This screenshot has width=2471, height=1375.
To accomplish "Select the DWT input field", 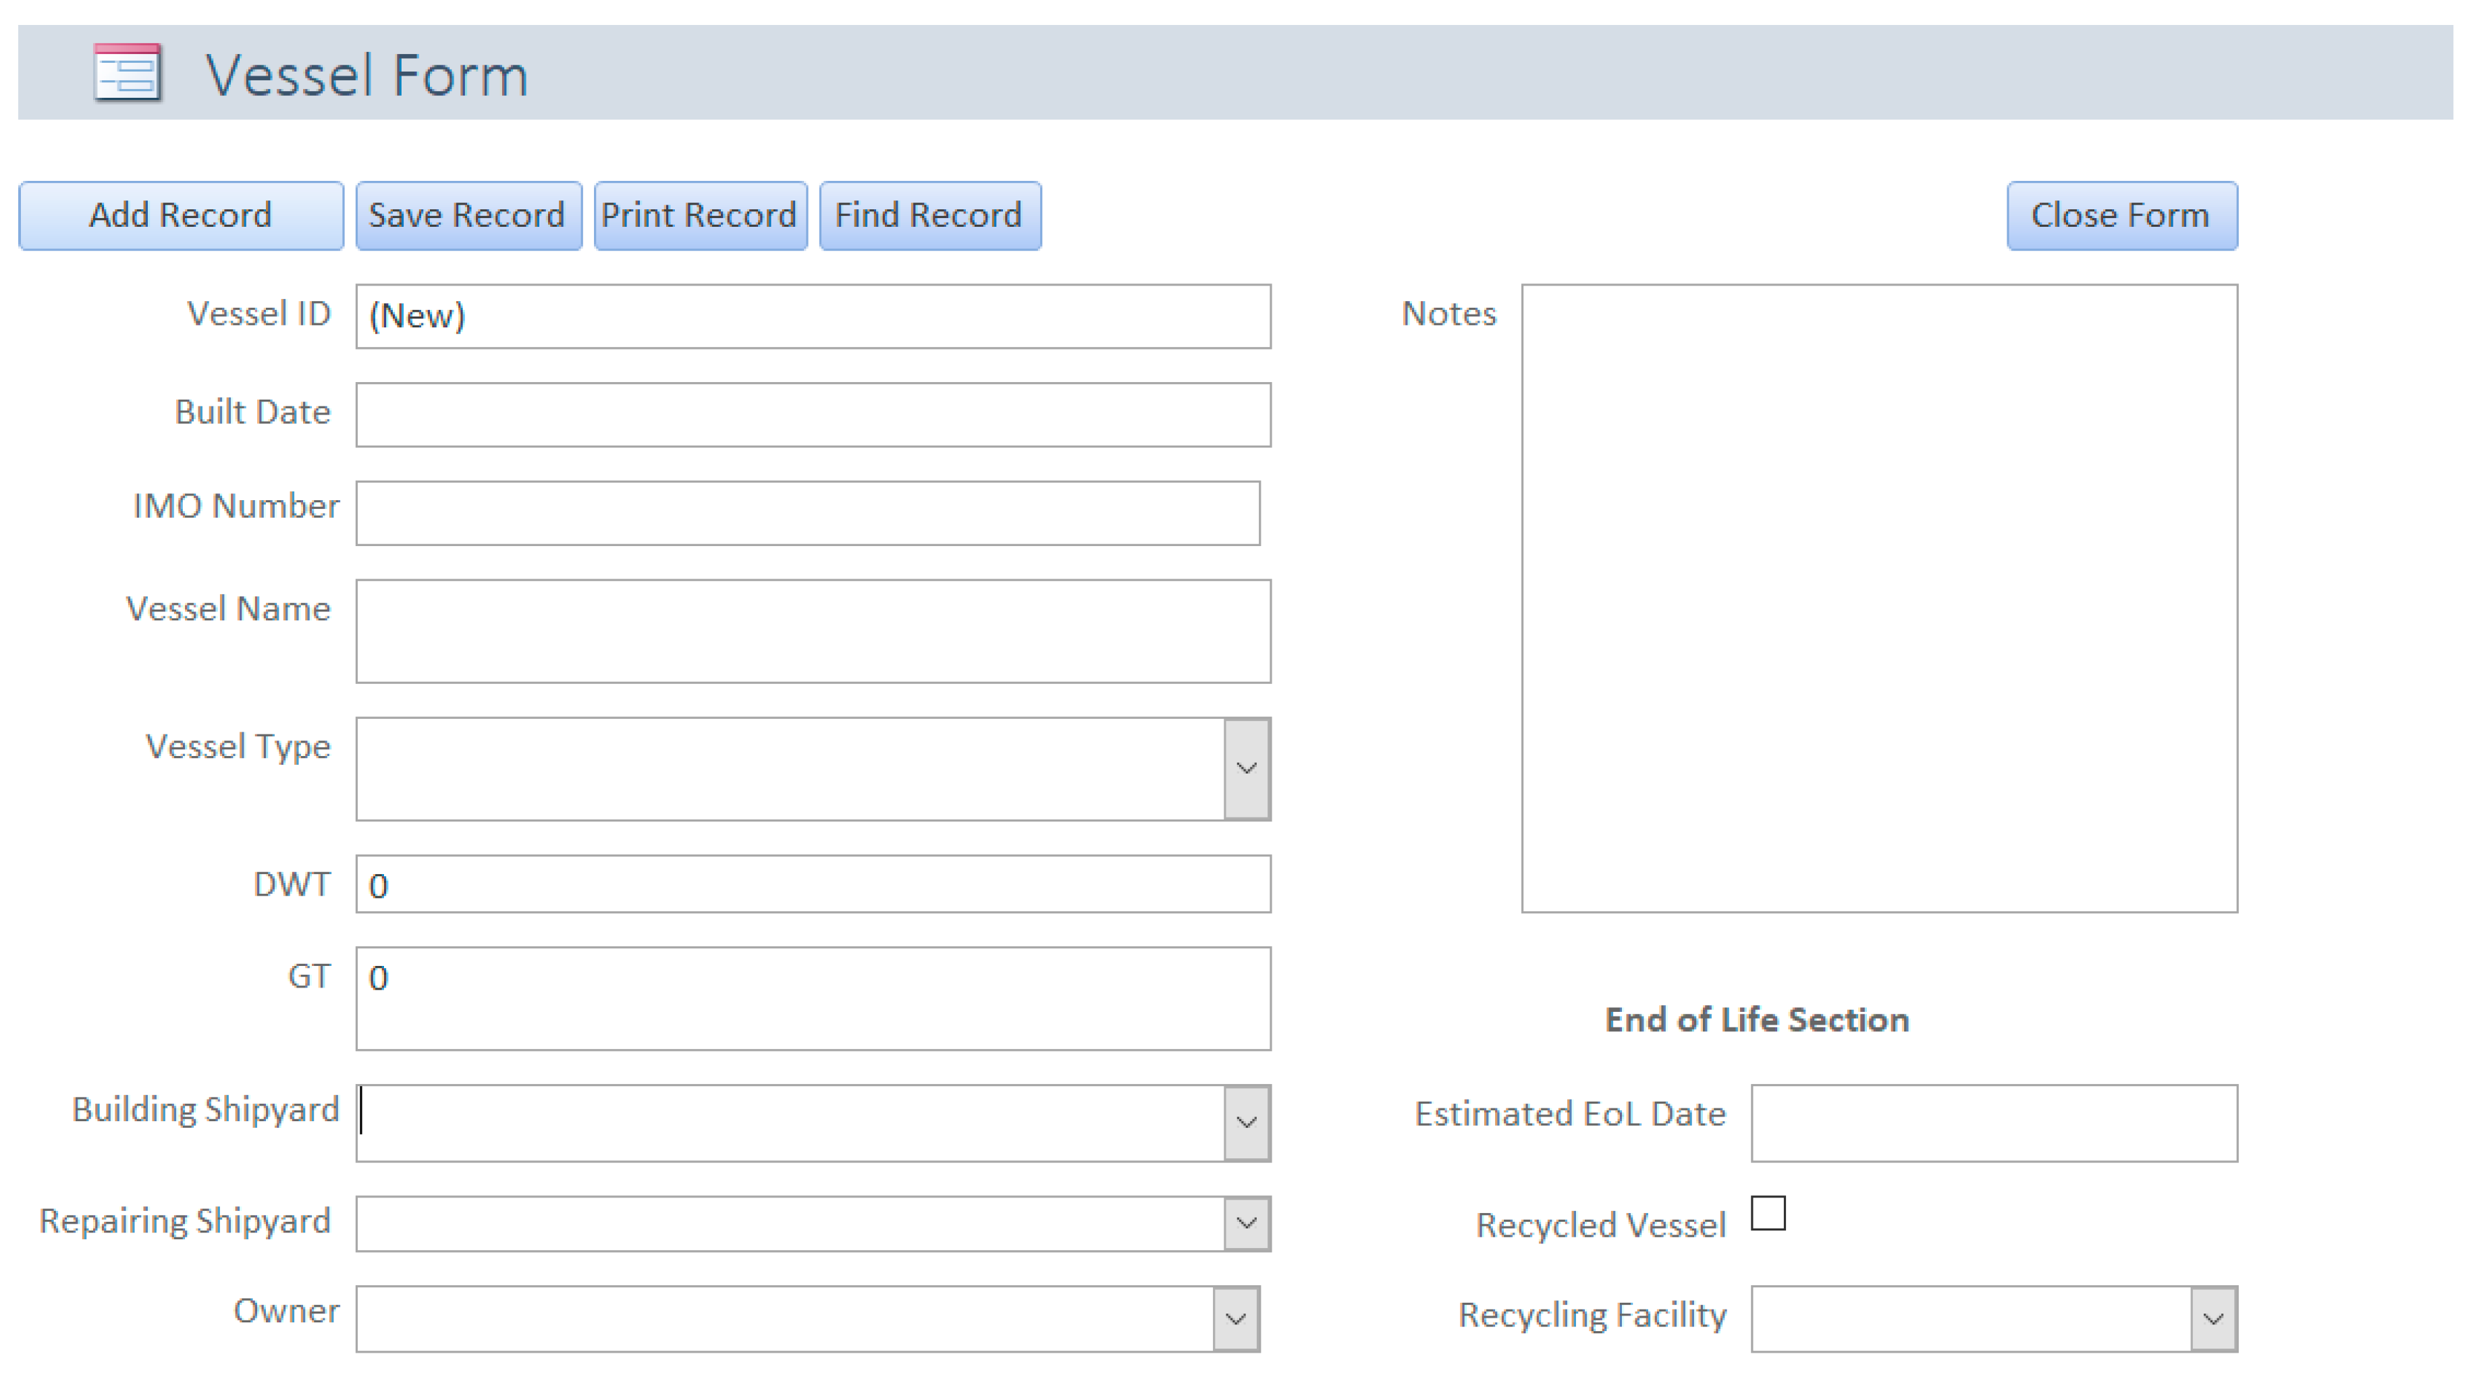I will (813, 884).
